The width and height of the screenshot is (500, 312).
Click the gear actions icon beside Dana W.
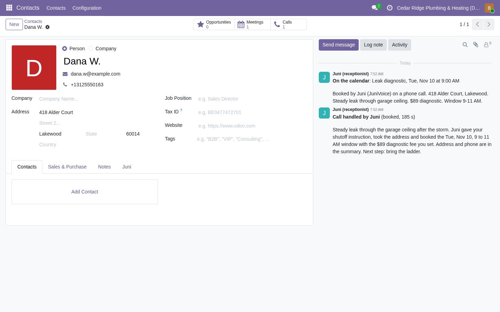[48, 27]
